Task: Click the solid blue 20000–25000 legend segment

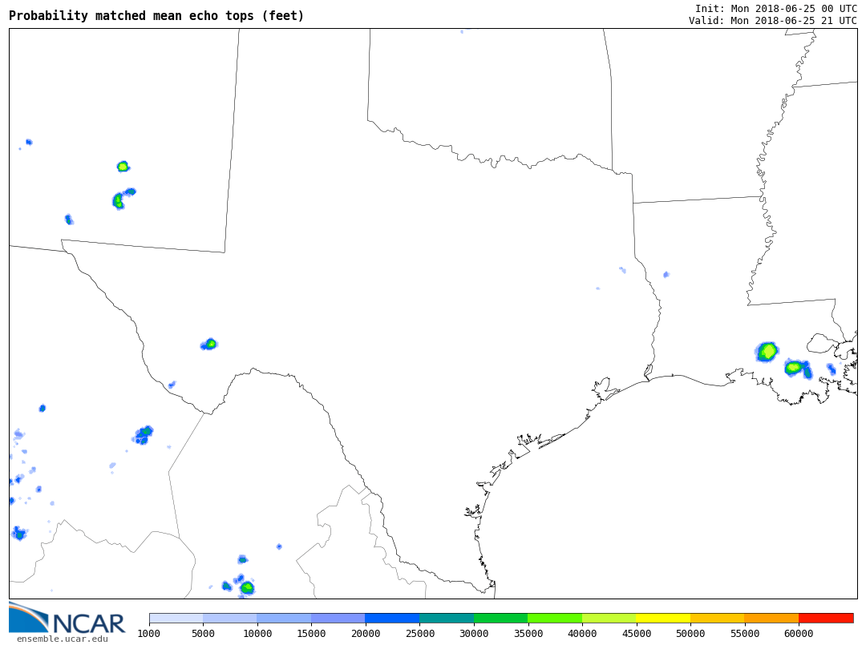Action: pyautogui.click(x=392, y=618)
